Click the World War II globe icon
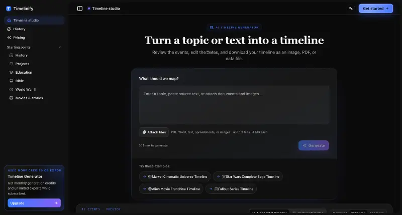Viewport: 402px width, 215px height. click(x=11, y=89)
